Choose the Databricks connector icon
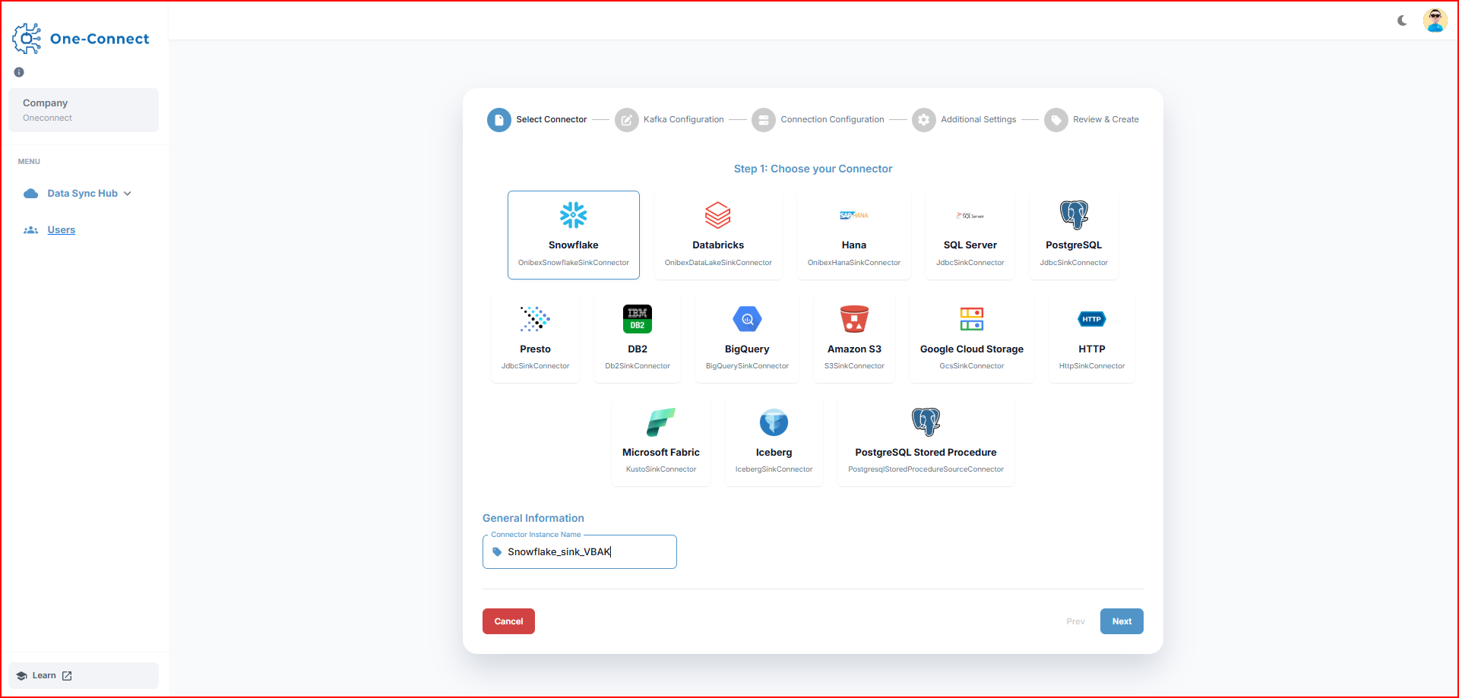Image resolution: width=1459 pixels, height=698 pixels. (718, 215)
